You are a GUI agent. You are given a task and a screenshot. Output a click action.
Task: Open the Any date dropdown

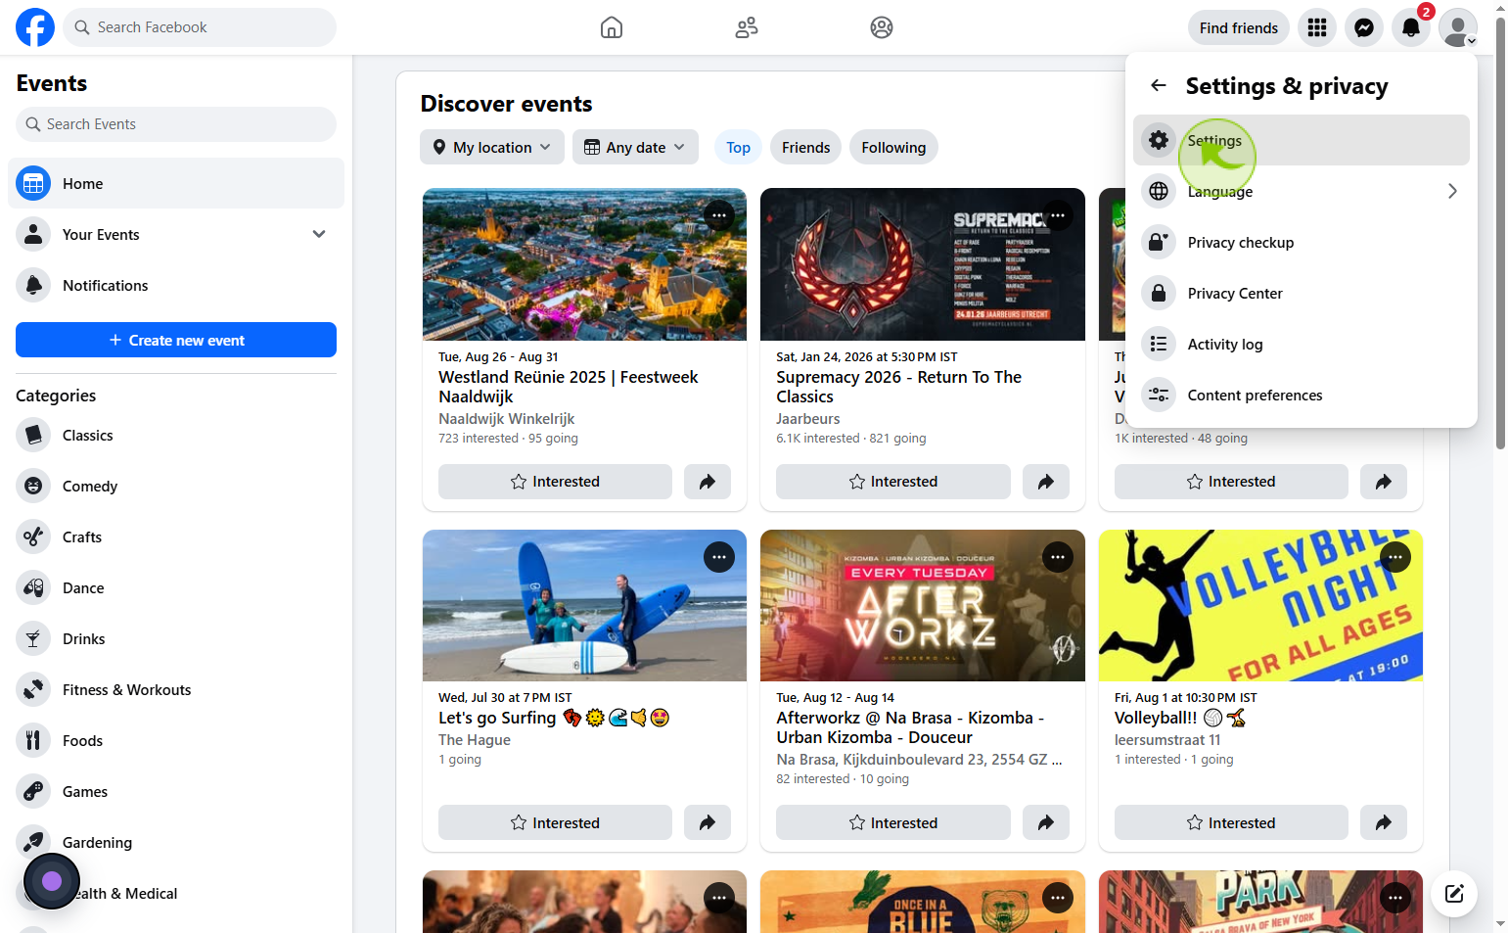coord(635,147)
